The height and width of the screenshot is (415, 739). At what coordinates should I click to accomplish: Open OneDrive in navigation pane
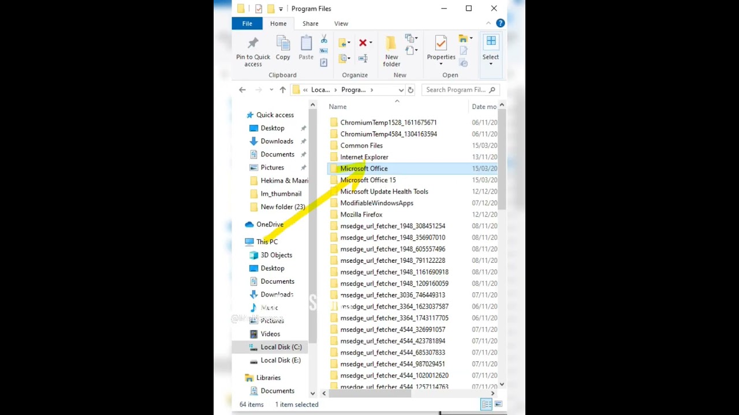coord(270,224)
